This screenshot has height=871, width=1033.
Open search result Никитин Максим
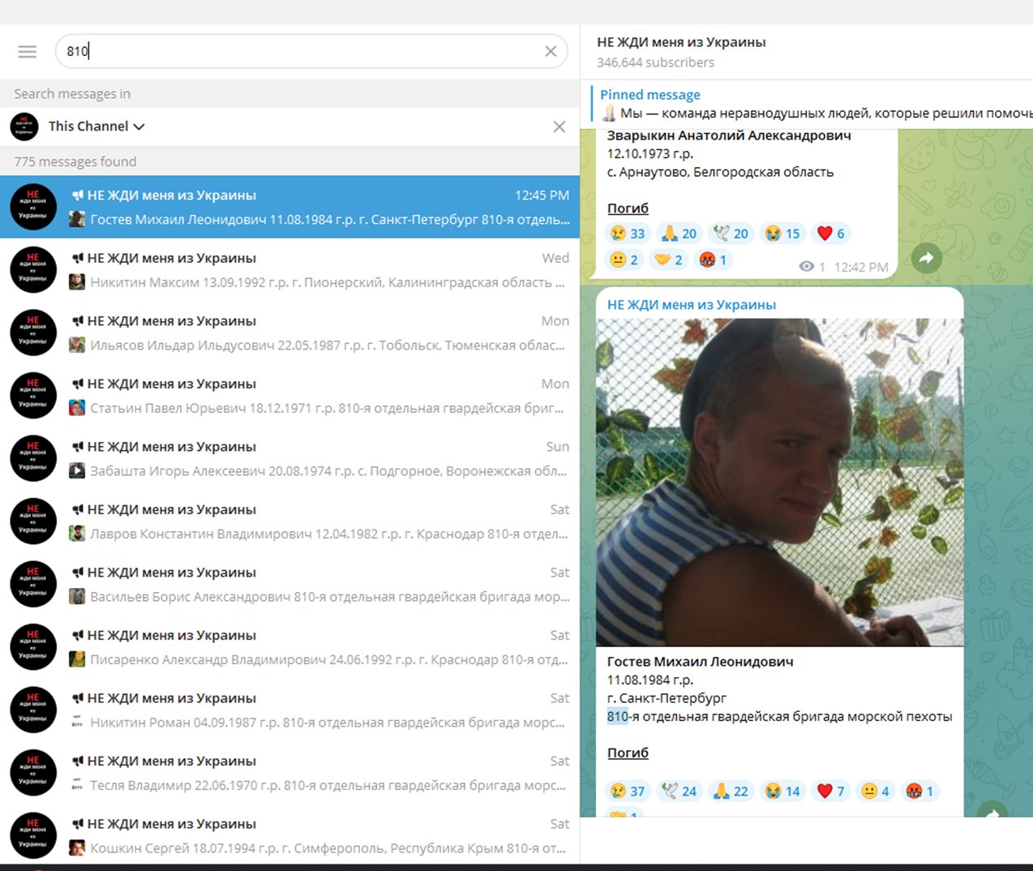(x=289, y=270)
